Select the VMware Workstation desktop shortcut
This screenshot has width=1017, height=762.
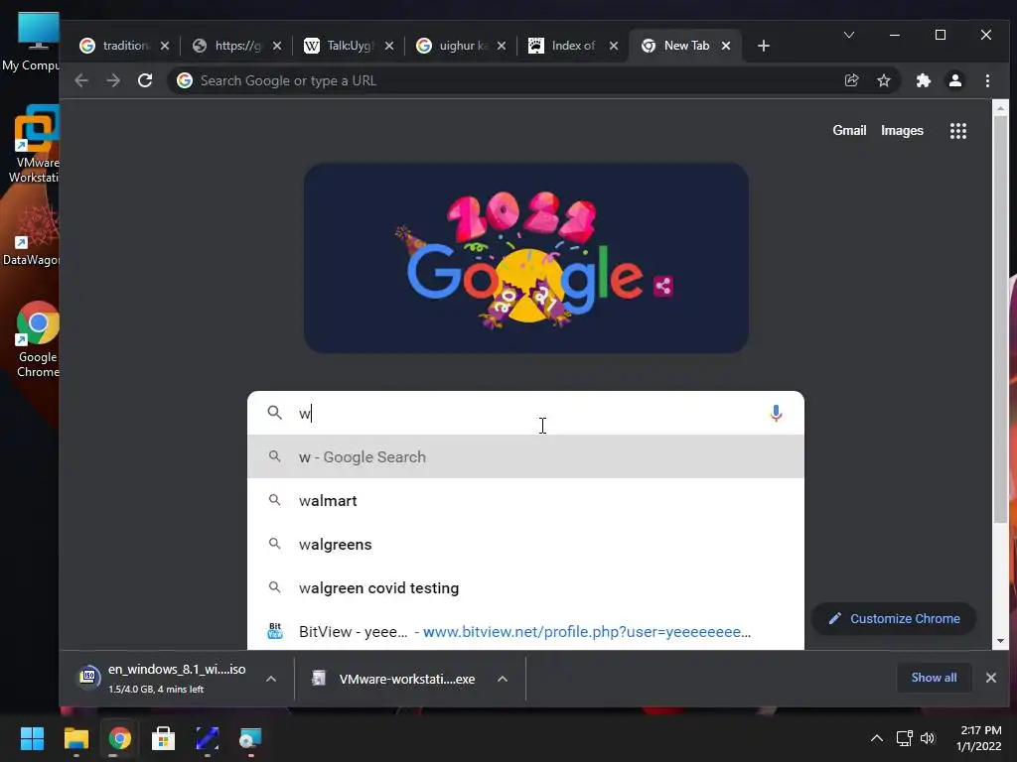(34, 144)
